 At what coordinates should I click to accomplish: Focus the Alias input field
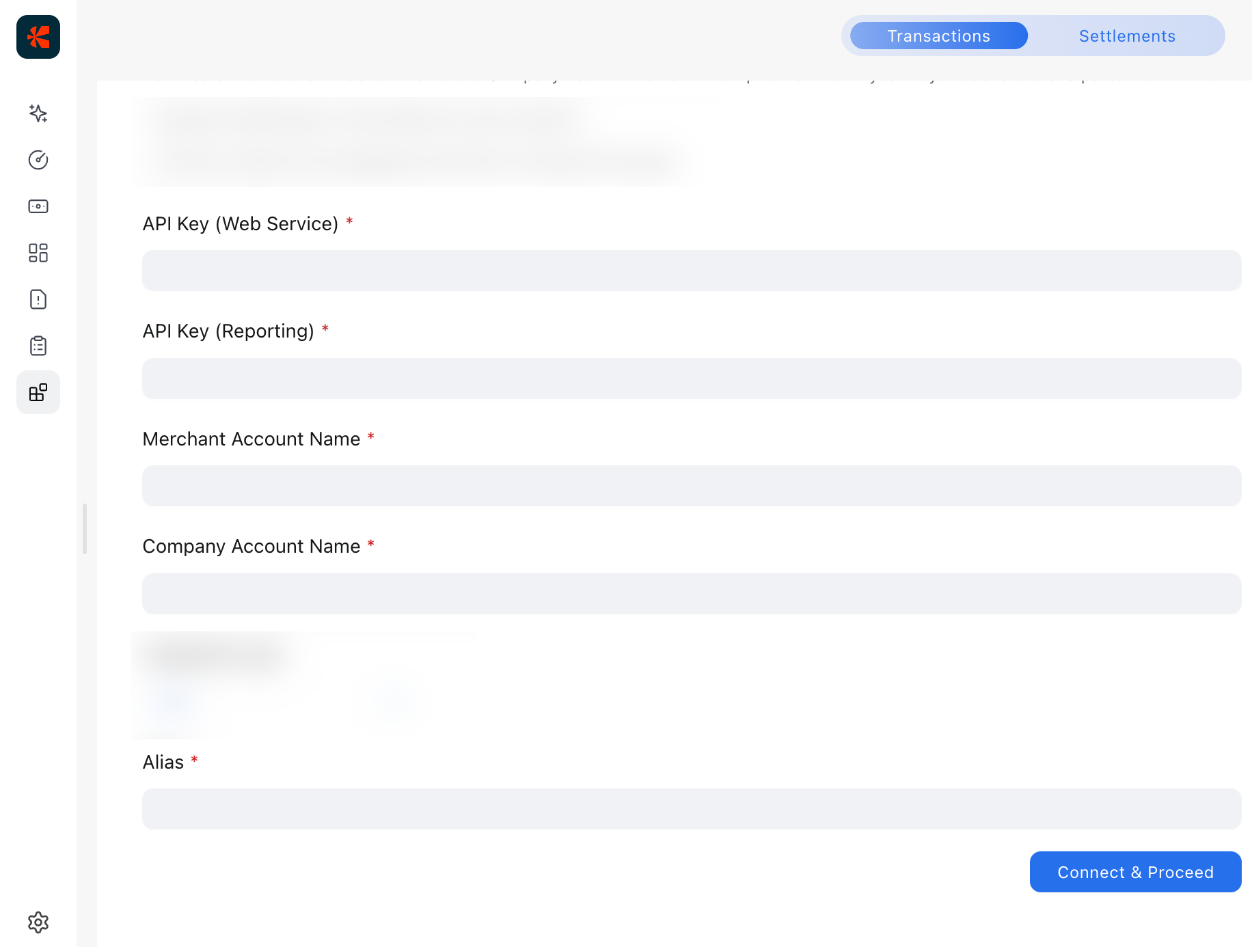coord(692,809)
